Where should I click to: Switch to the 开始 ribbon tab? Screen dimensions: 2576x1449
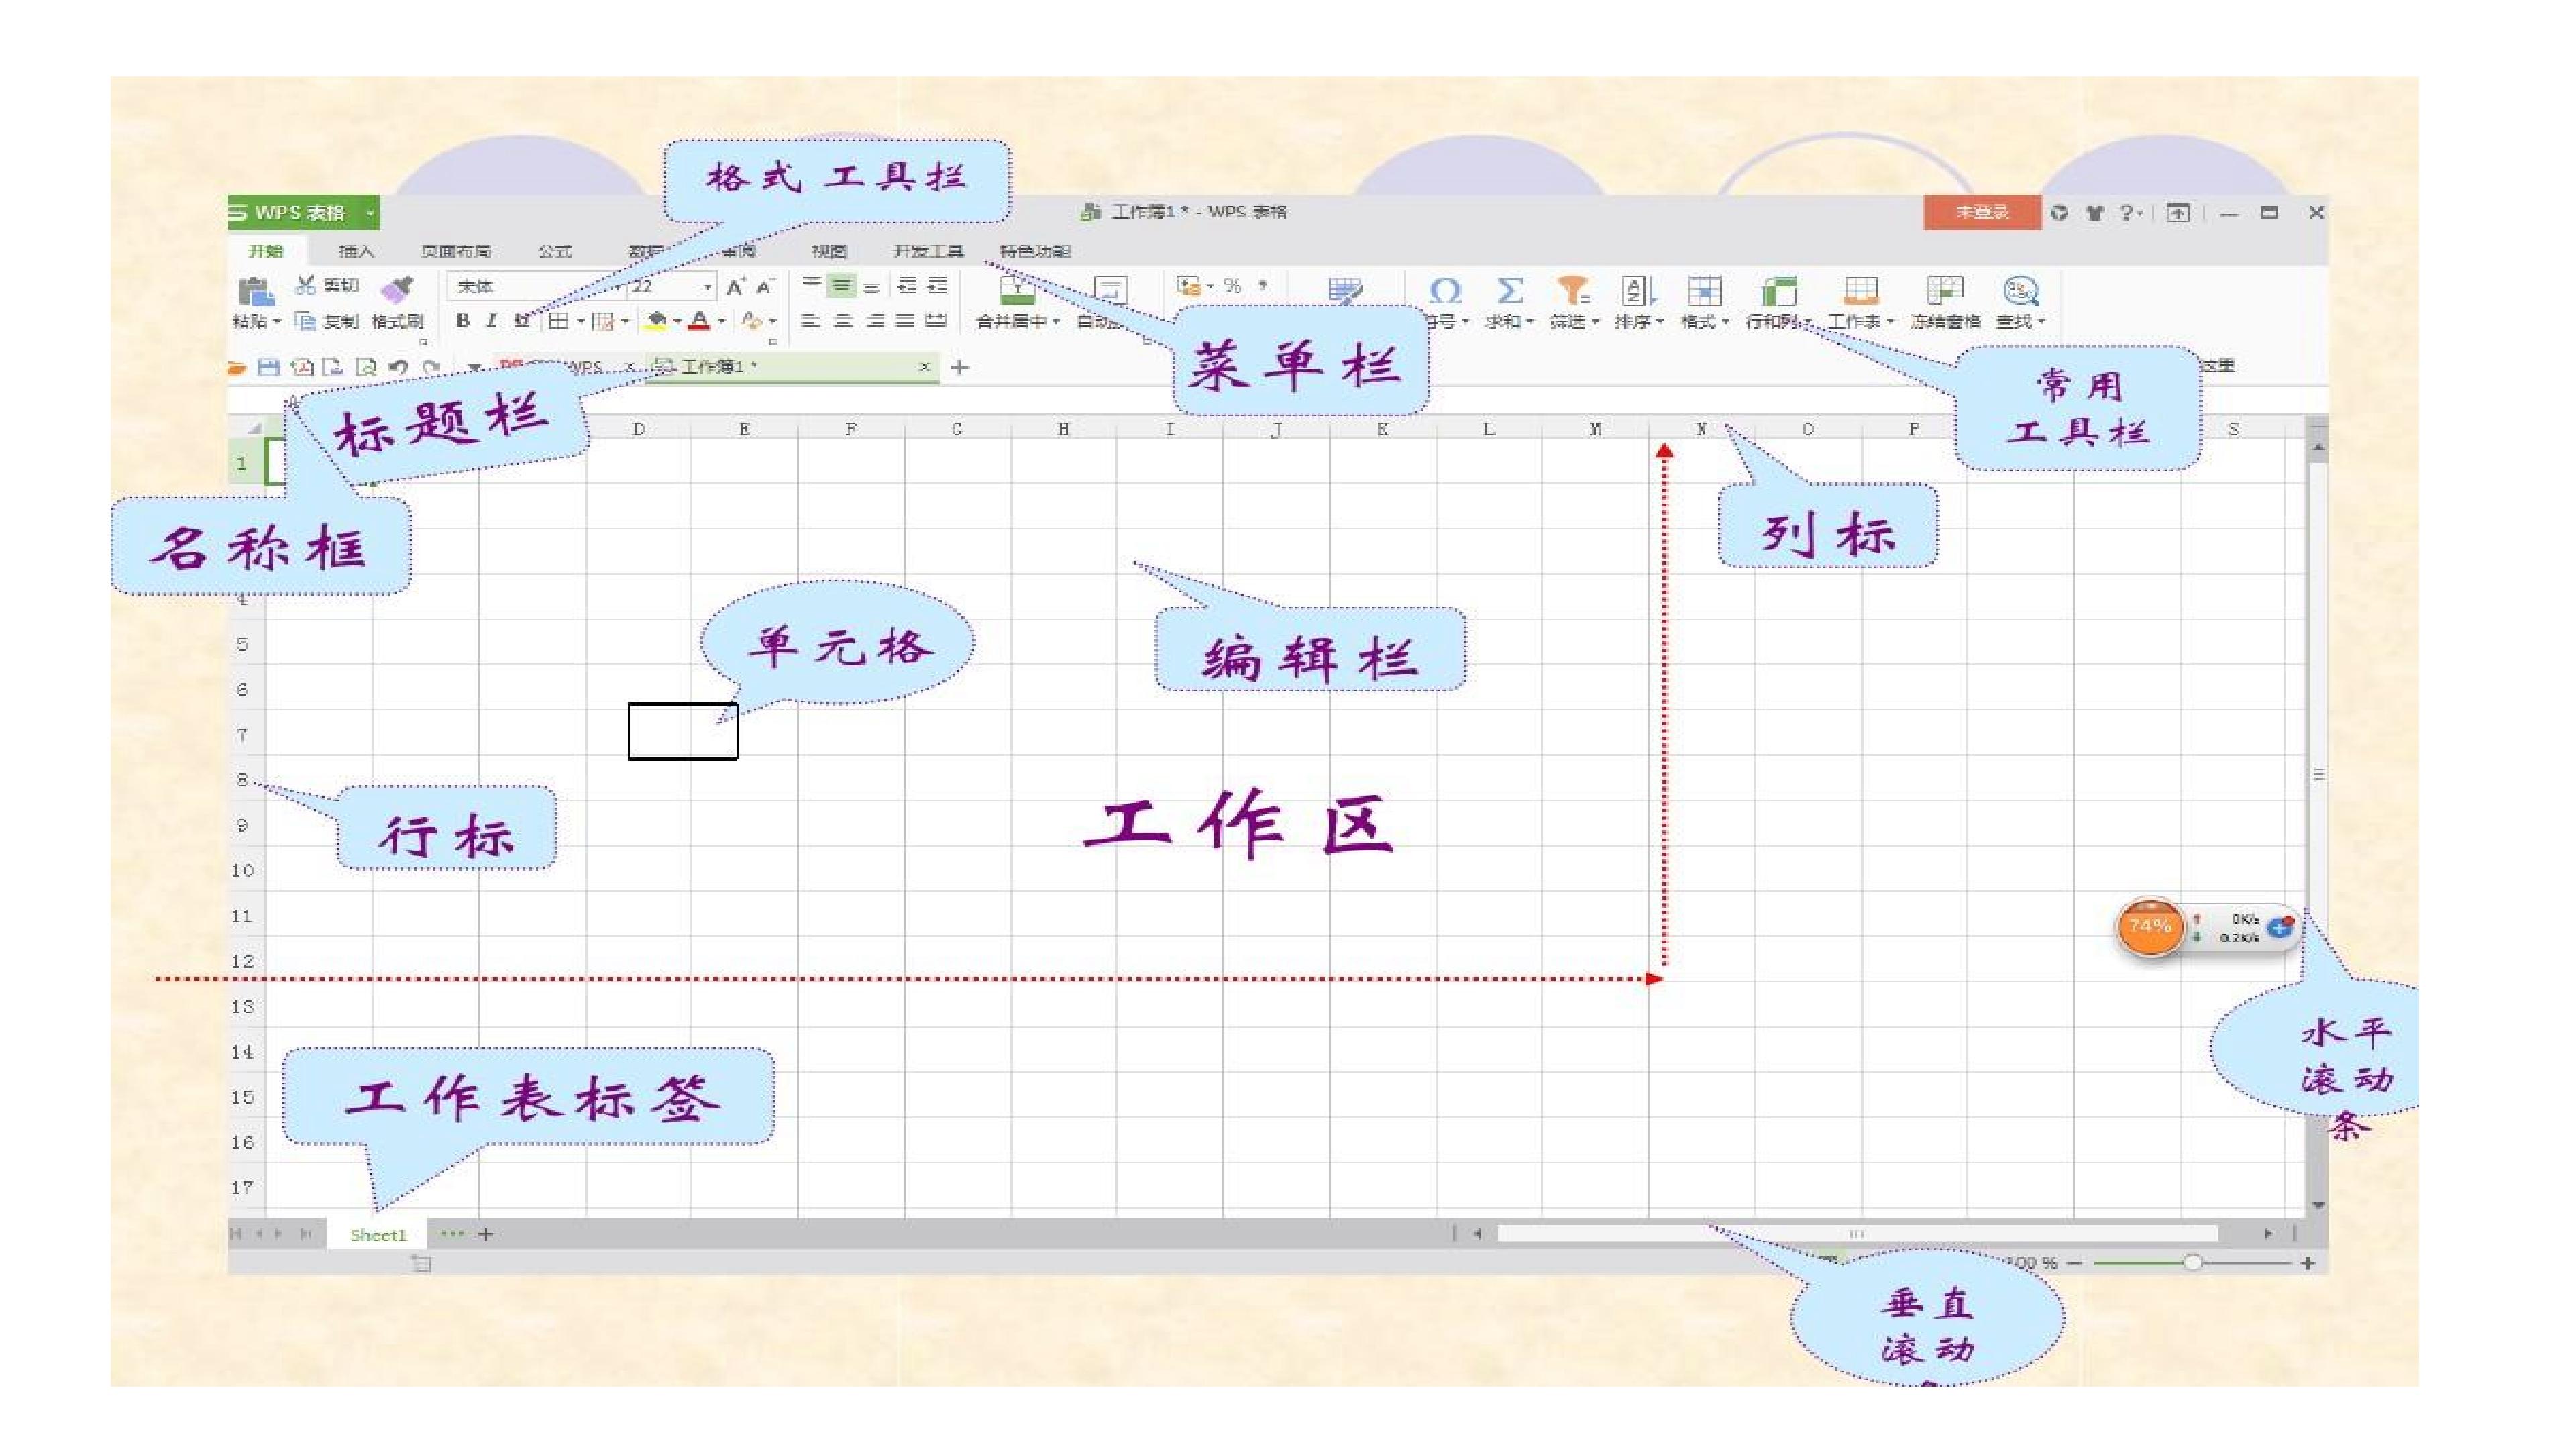pyautogui.click(x=266, y=251)
